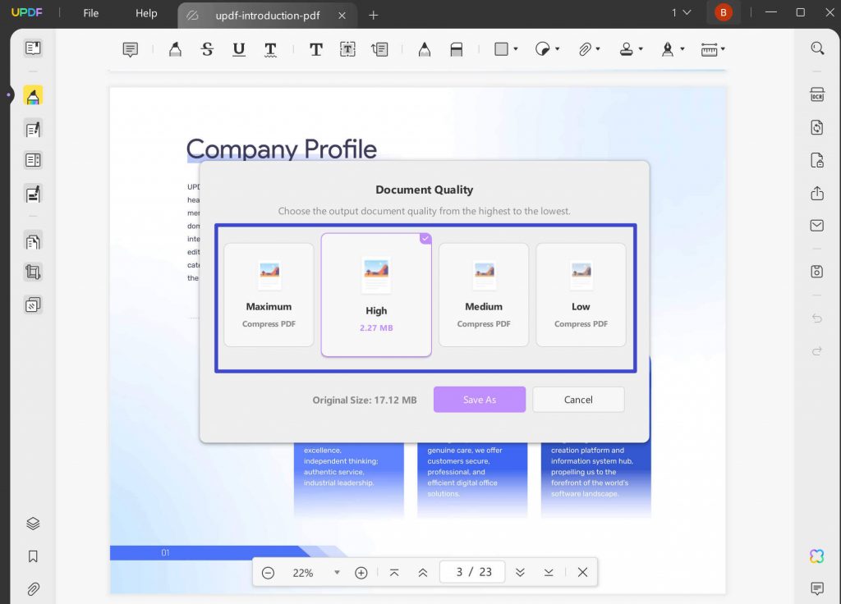
Task: Select the Strikethrough annotation tool
Action: pos(206,49)
